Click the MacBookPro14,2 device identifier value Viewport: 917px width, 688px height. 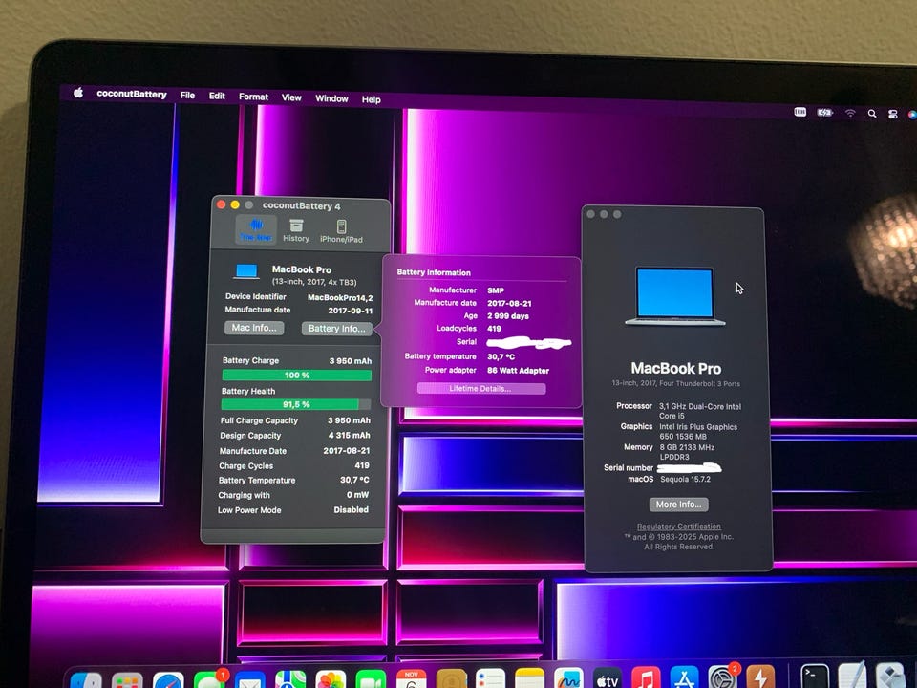point(340,298)
